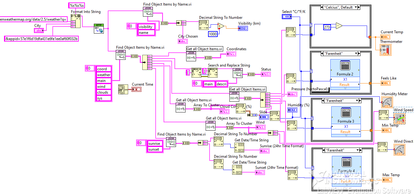Click the Status indicator terminal
The image size is (414, 195).
[266, 74]
